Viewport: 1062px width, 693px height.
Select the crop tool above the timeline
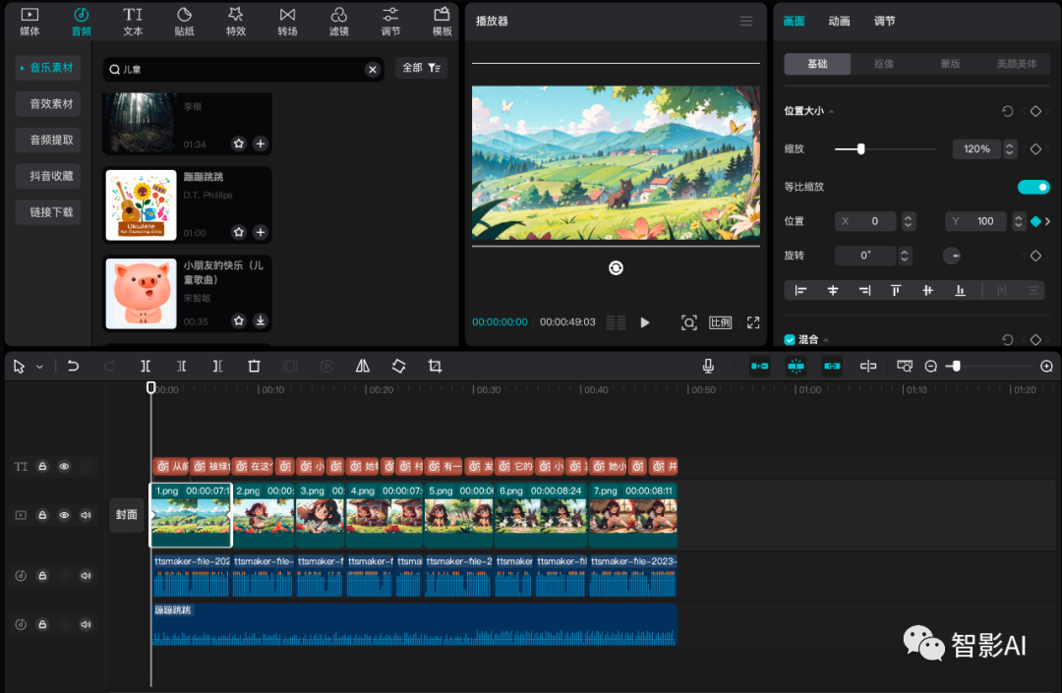pyautogui.click(x=434, y=366)
